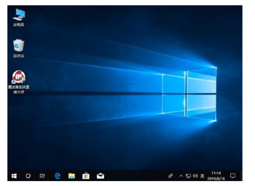255x186 pixels.
Task: Click the Cortana search circle
Action: click(28, 175)
